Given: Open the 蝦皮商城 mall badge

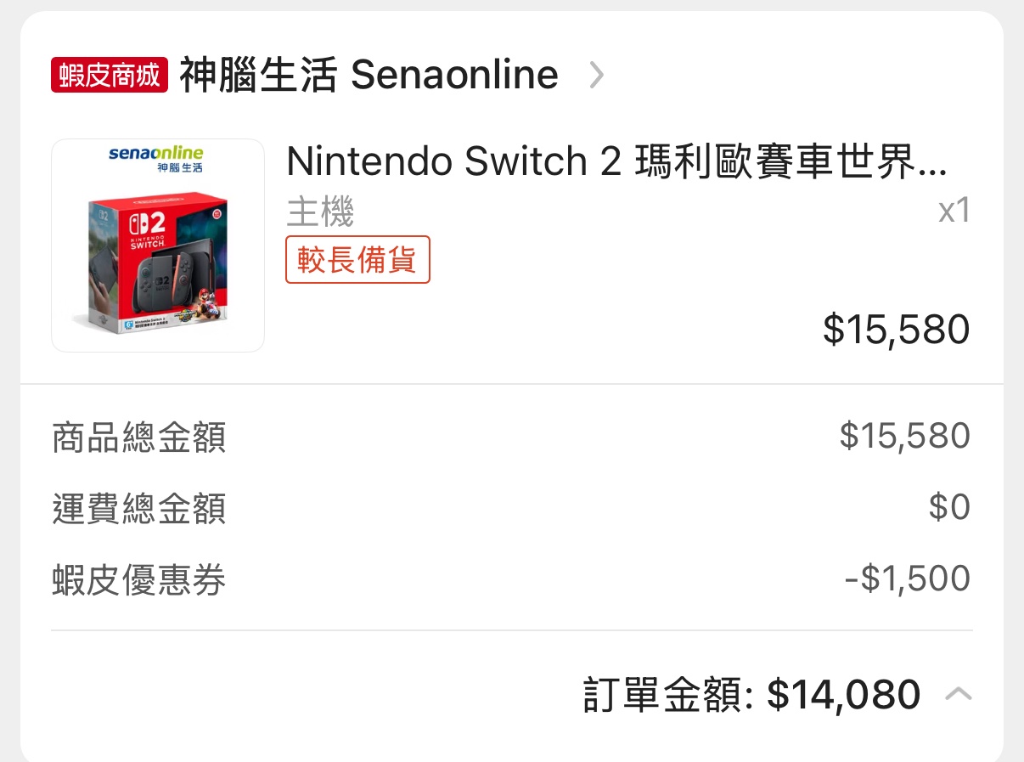Looking at the screenshot, I should [x=110, y=75].
